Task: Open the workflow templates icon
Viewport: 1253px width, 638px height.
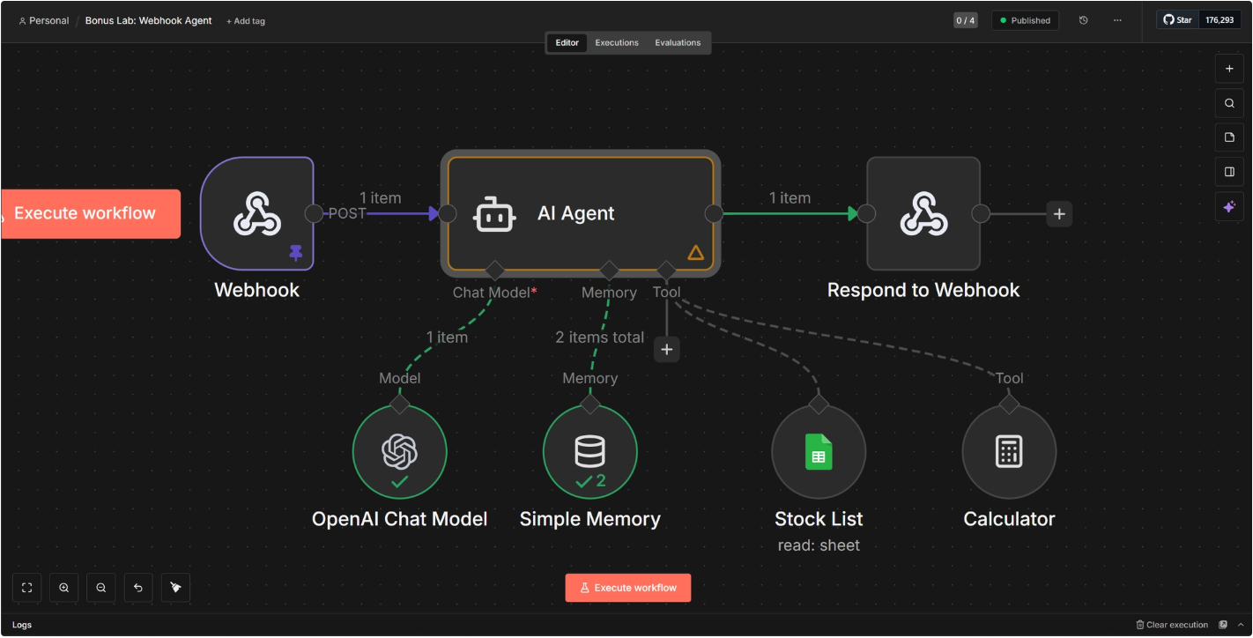Action: click(1229, 137)
